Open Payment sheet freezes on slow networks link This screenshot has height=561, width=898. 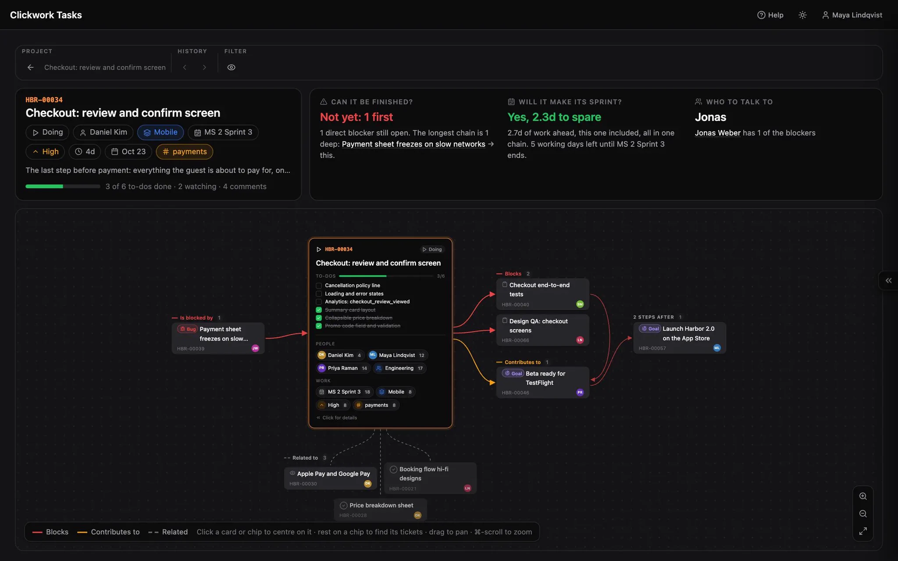coord(413,144)
